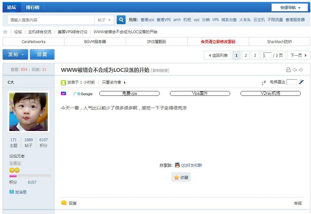Viewport: 311px width, 214px height.
Task: Expand the 帖子 search type dropdown
Action: pos(105,20)
